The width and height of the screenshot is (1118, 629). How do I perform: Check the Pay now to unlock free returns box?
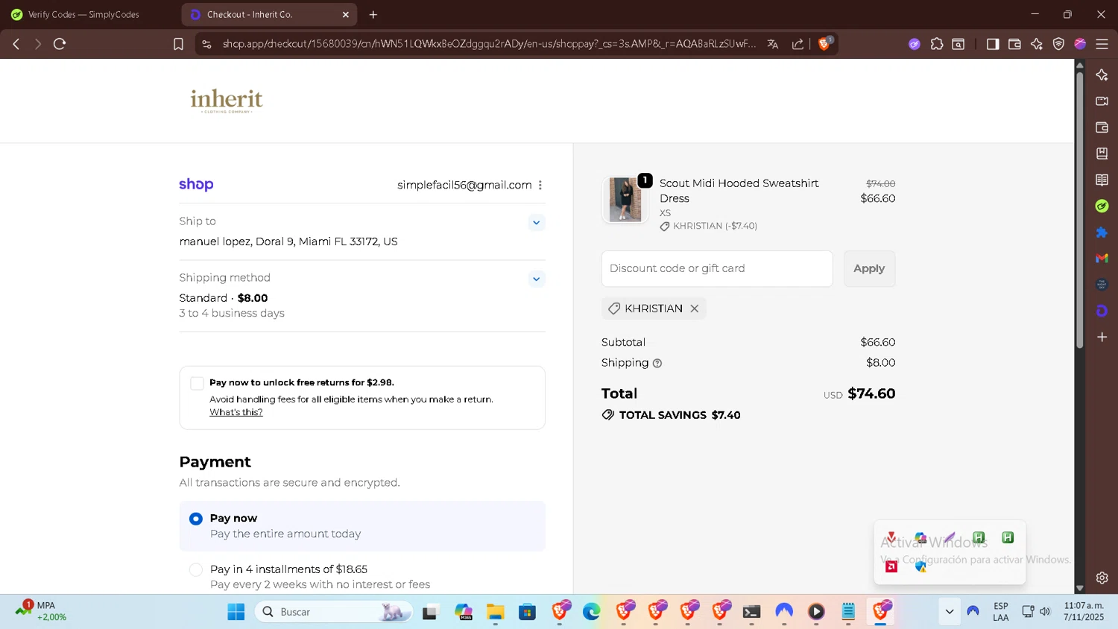click(197, 383)
